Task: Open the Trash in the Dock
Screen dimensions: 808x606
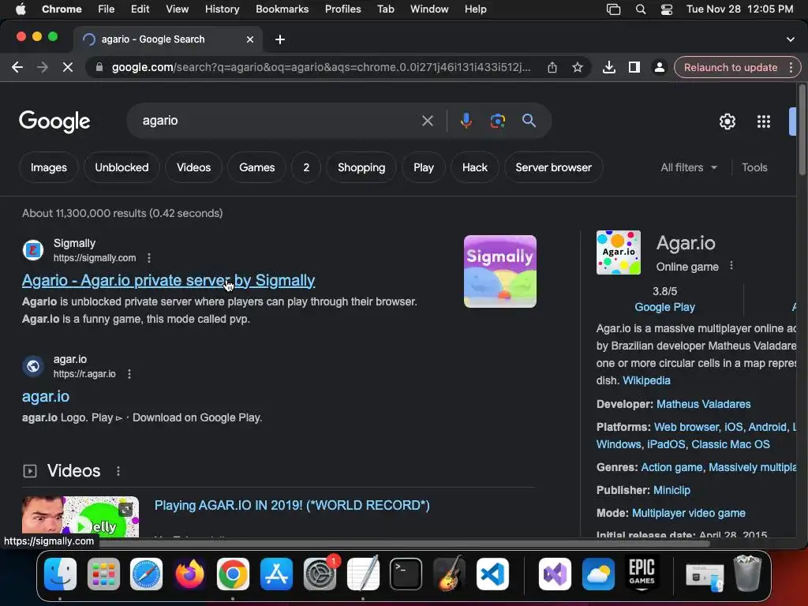Action: tap(747, 573)
